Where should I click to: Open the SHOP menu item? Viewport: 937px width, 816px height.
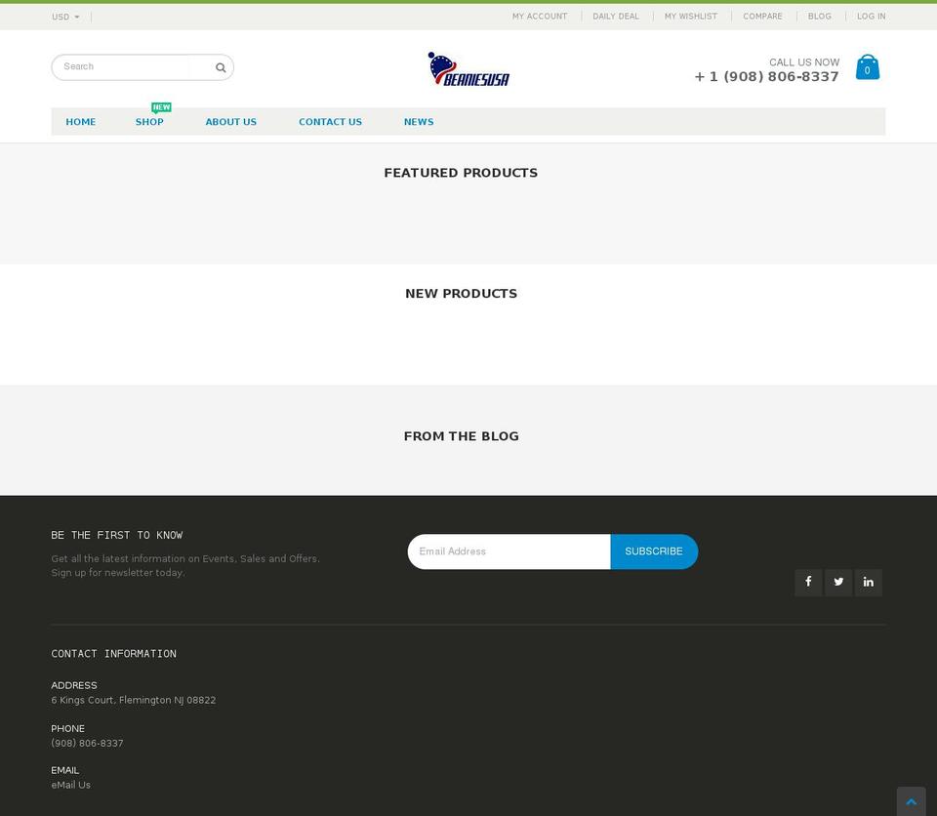coord(149,122)
